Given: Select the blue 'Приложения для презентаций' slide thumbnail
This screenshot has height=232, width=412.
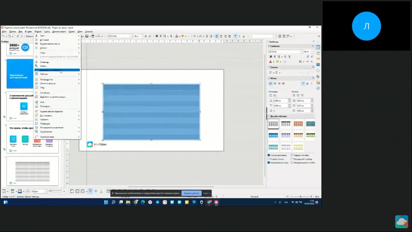Looking at the screenshot, I should point(20,74).
